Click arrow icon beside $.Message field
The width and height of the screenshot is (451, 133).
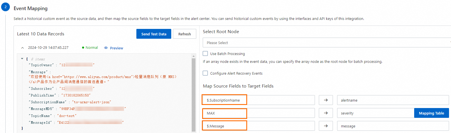pyautogui.click(x=326, y=126)
